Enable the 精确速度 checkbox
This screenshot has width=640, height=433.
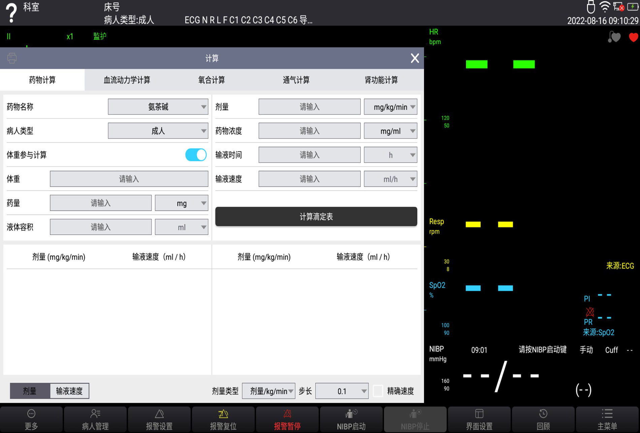pyautogui.click(x=378, y=391)
